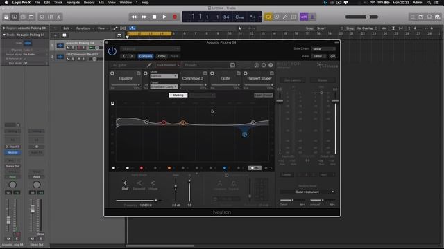Toggle the Exciter module power
The image size is (444, 249).
212,73
